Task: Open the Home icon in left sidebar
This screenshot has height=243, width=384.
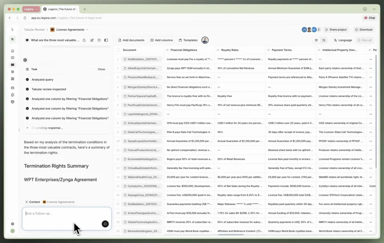Action: 12,51
